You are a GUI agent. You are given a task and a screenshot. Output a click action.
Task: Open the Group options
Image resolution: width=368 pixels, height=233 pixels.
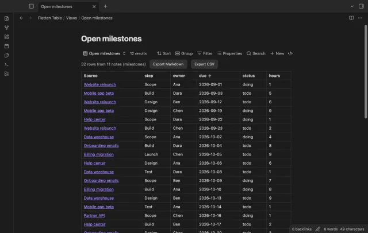point(184,53)
